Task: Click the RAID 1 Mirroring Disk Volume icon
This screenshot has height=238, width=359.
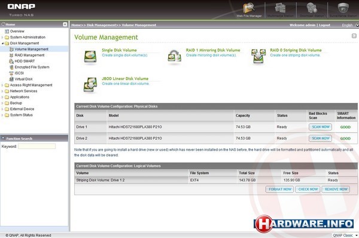Action: click(174, 56)
